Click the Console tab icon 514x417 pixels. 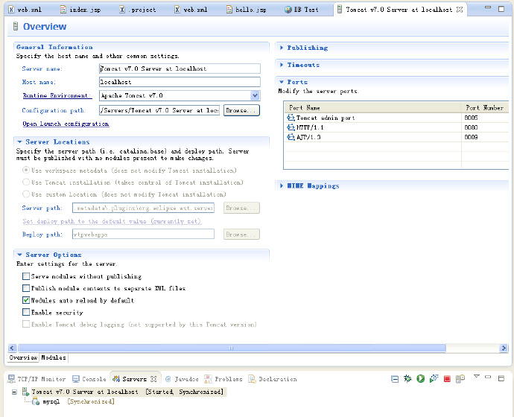pyautogui.click(x=76, y=379)
